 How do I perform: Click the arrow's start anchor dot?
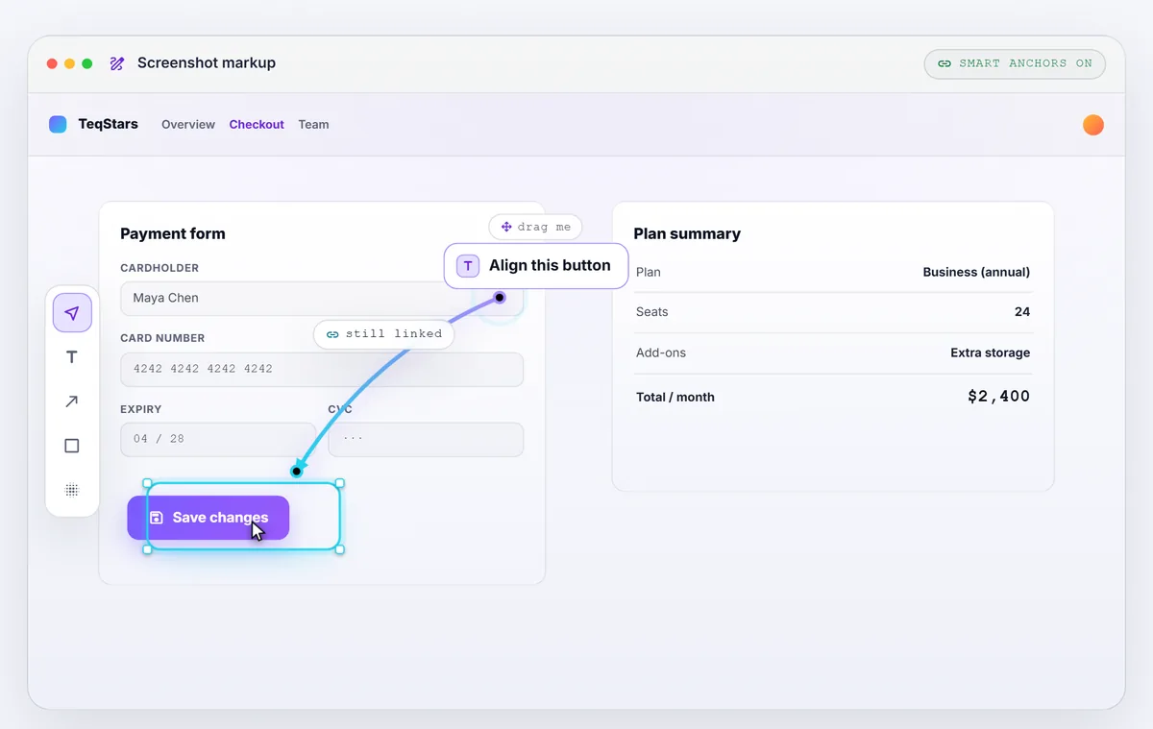[x=500, y=298]
